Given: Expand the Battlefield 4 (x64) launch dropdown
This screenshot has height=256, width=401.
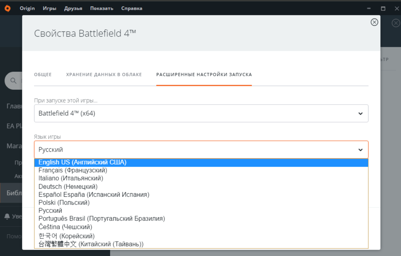Looking at the screenshot, I should [201, 113].
